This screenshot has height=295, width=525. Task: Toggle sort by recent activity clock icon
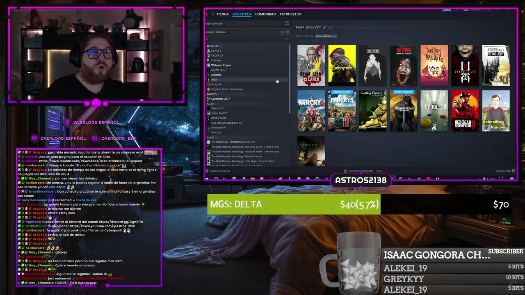pyautogui.click(x=283, y=32)
